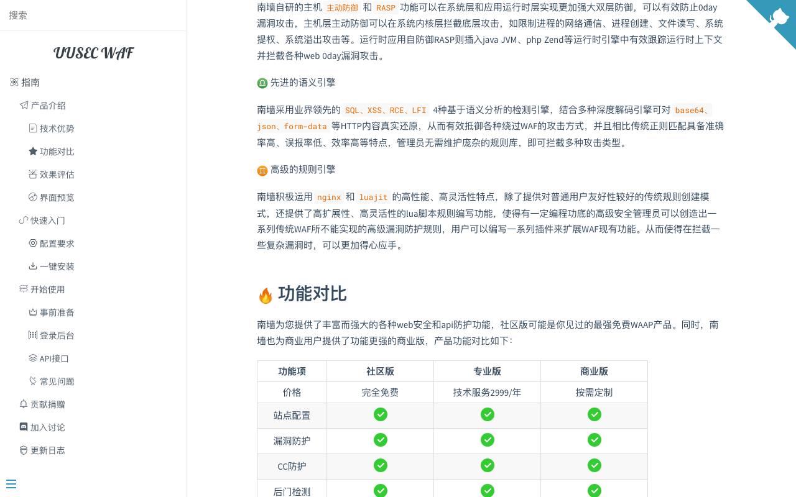796x497 pixels.
Task: Open 登录后台 sidebar item
Action: click(57, 335)
